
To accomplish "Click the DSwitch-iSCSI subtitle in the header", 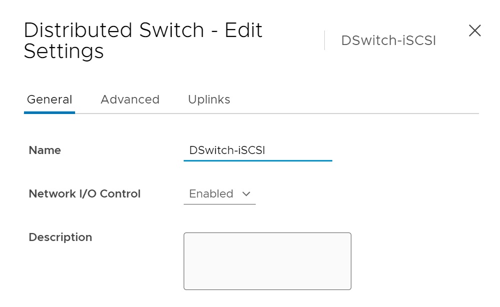I will click(388, 40).
